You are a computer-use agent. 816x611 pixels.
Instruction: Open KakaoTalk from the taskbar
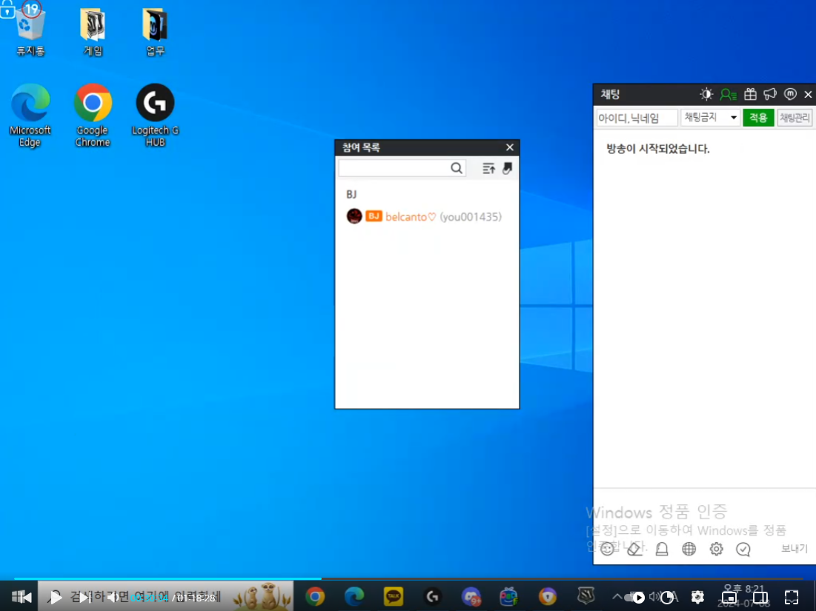[x=394, y=596]
